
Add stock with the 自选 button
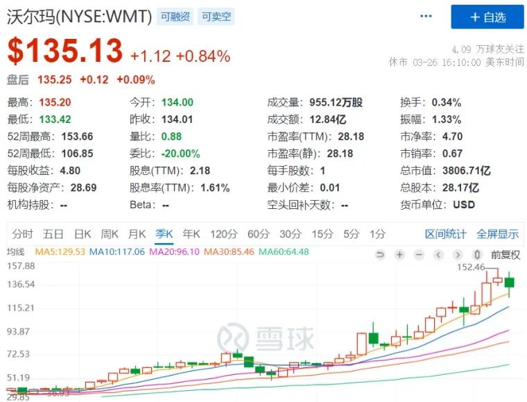487,17
